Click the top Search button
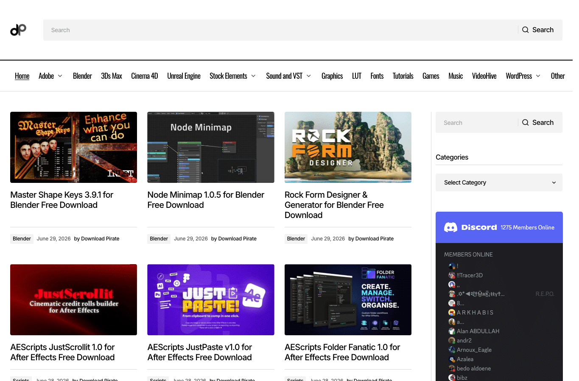This screenshot has width=579, height=381. (x=538, y=30)
